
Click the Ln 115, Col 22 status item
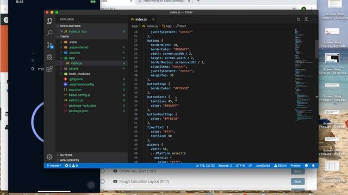pyautogui.click(x=205, y=165)
